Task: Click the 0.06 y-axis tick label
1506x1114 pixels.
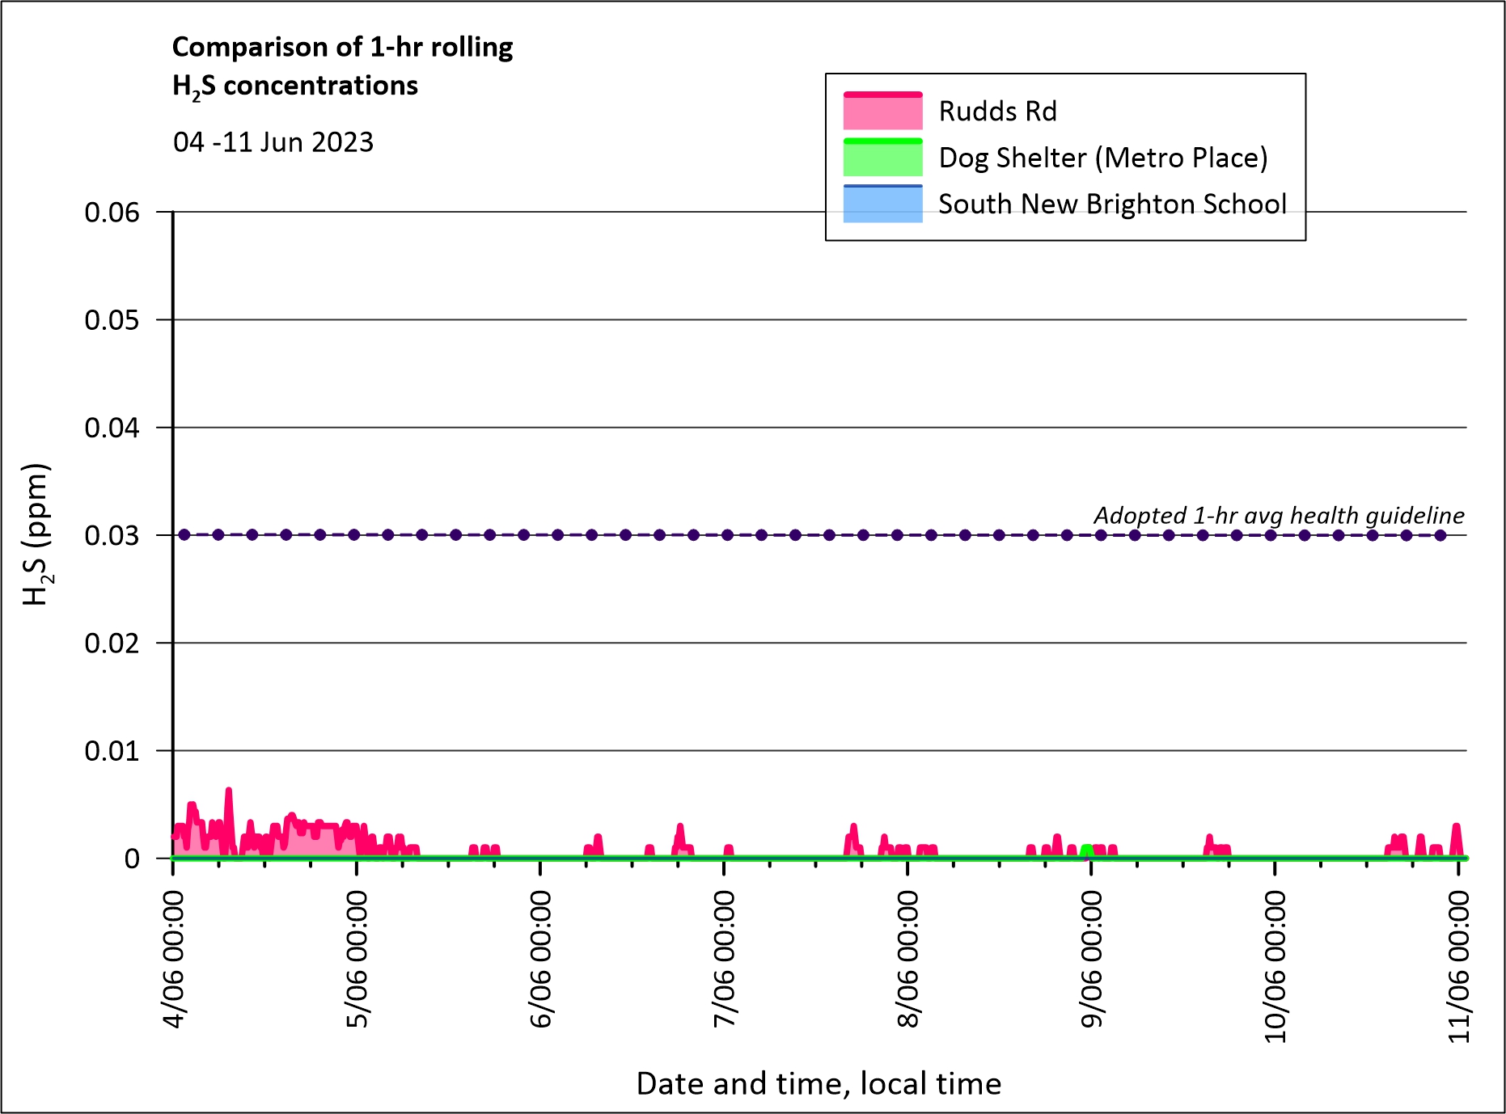Action: pos(112,213)
